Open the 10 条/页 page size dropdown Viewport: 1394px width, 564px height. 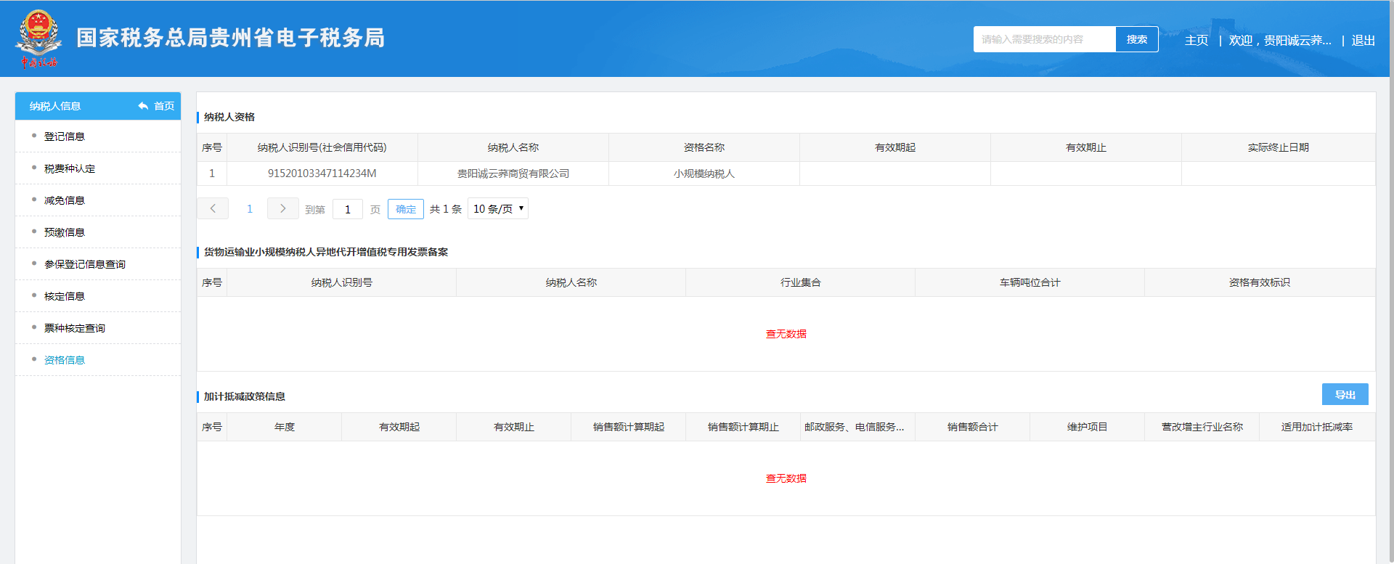coord(498,209)
